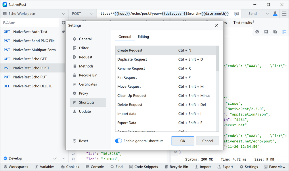Image resolution: width=289 pixels, height=171 pixels.
Task: Open the hamburger main menu
Action: click(284, 14)
